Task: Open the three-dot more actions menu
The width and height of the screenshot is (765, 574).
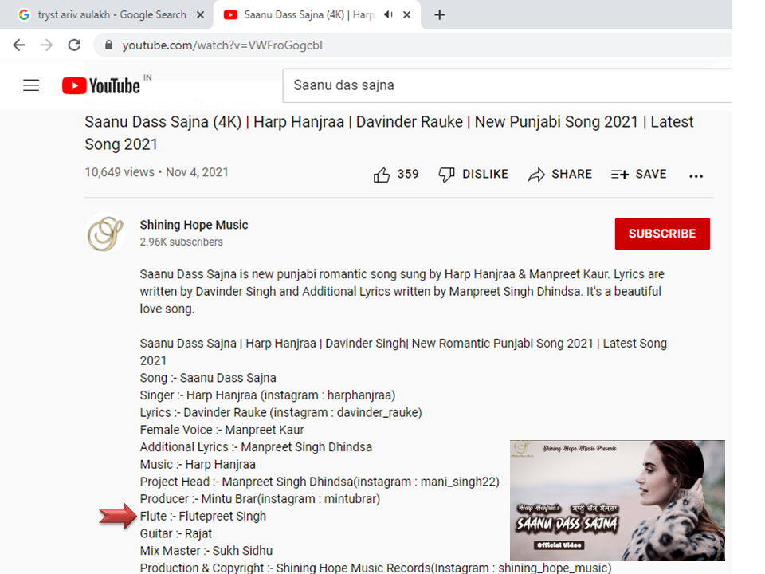Action: click(x=696, y=175)
